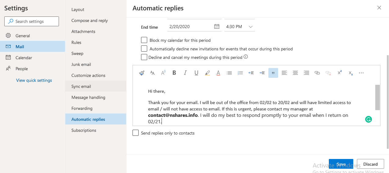Toggle bold formatting in editor toolbar
The width and height of the screenshot is (389, 173).
coord(174,73)
